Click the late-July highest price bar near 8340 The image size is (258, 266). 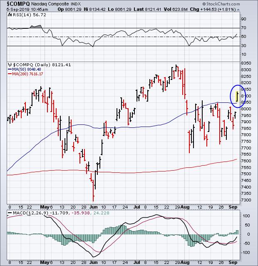pos(176,68)
